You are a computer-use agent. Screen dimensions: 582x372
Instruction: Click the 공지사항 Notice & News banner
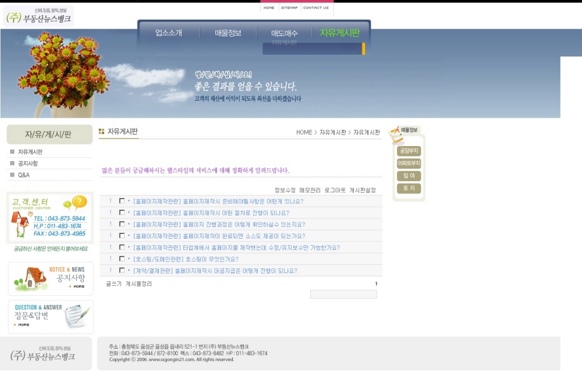(x=51, y=278)
